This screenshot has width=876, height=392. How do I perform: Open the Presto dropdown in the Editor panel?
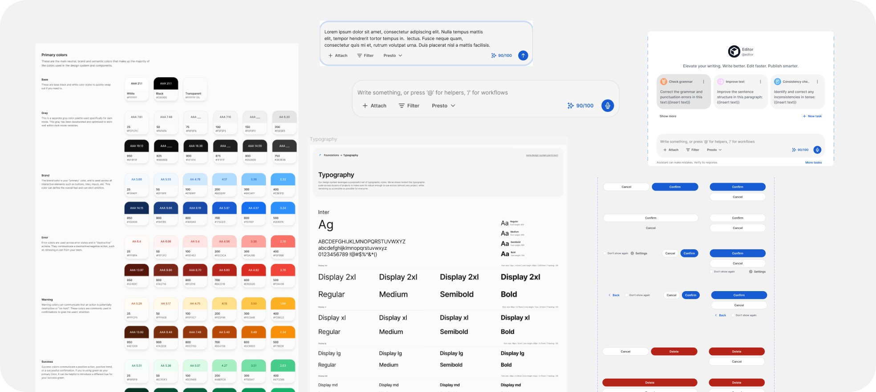pyautogui.click(x=714, y=150)
